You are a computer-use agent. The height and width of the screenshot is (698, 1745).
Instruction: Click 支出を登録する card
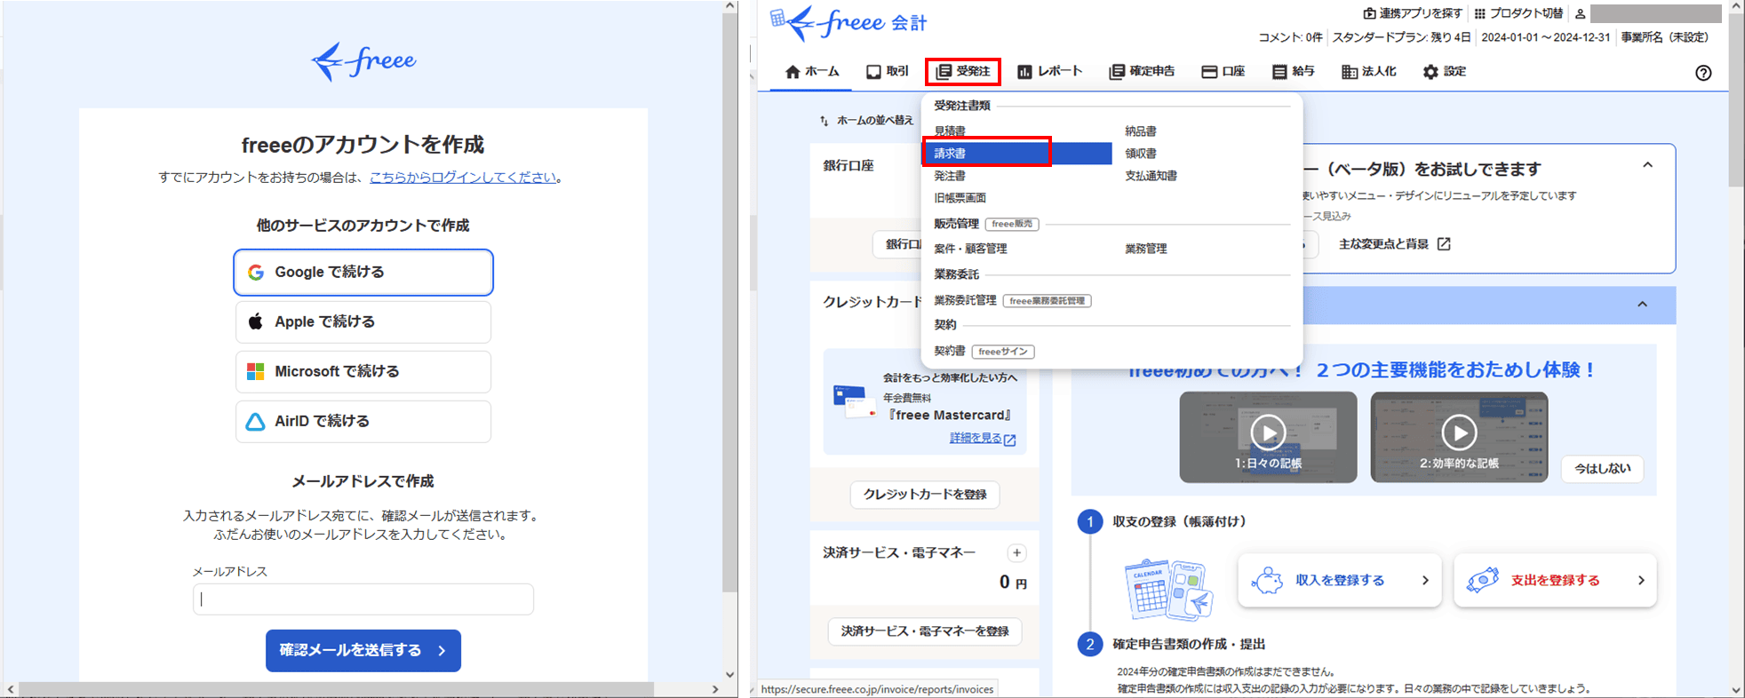point(1555,581)
